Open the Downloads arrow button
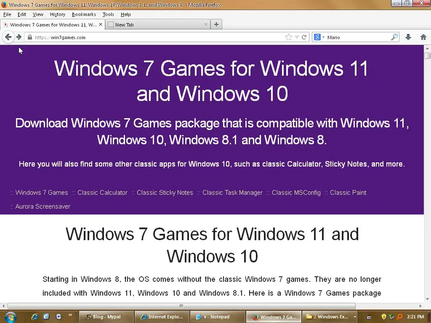The height and width of the screenshot is (323, 431). coord(408,37)
